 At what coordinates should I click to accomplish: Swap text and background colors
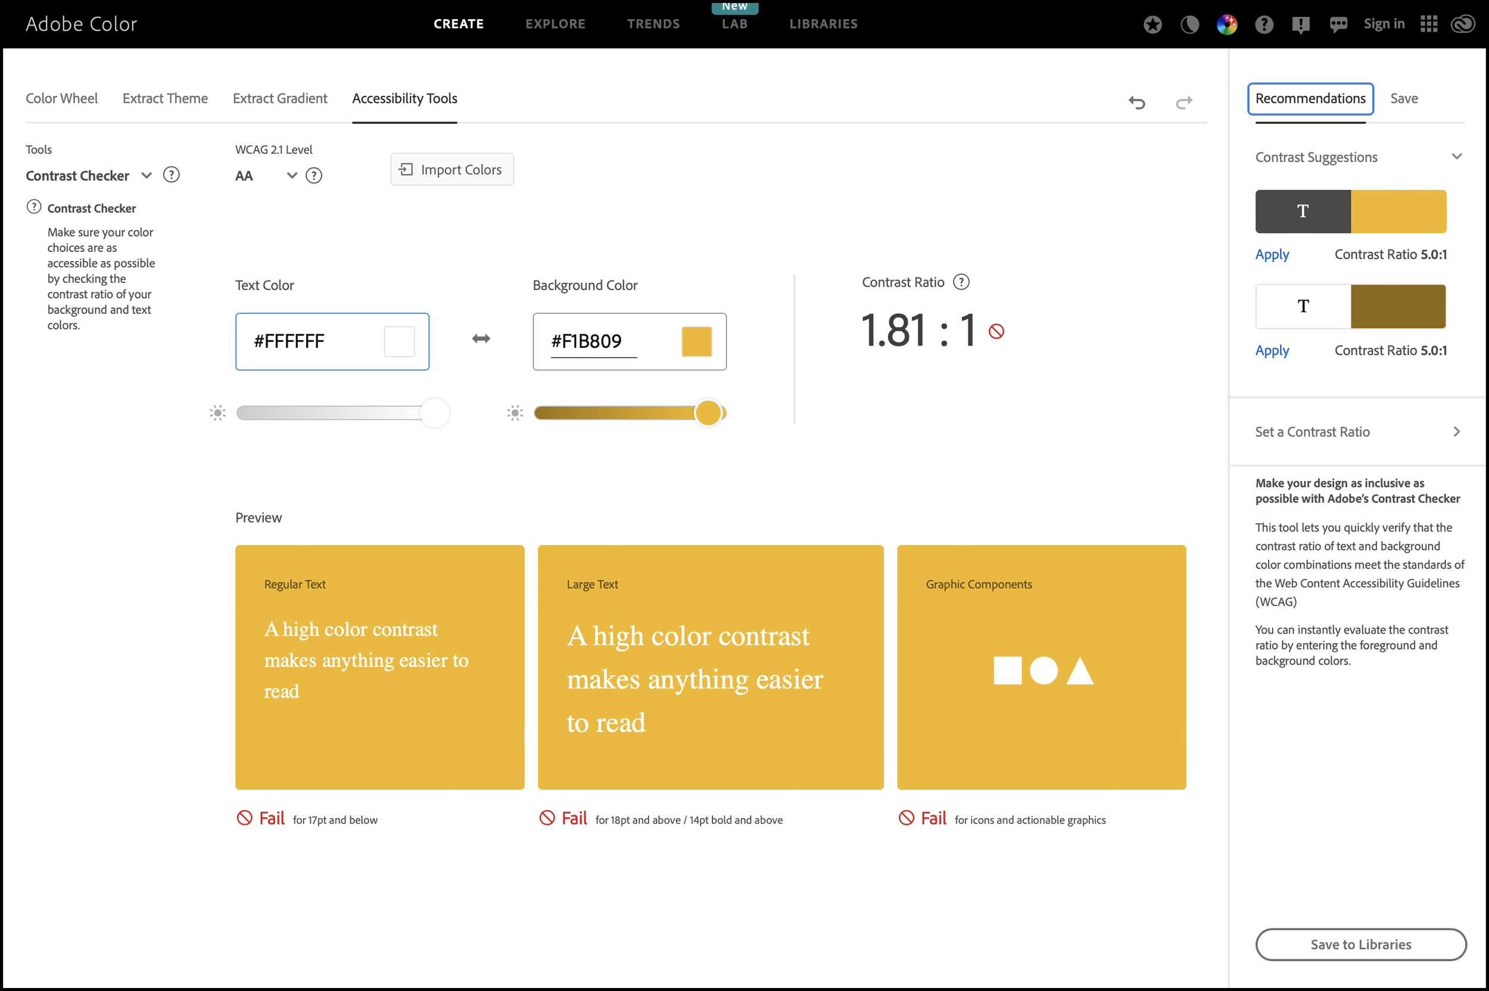pos(481,339)
